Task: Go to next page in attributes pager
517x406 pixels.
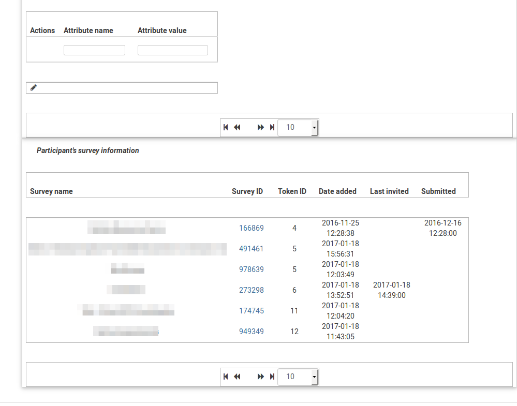Action: 260,127
